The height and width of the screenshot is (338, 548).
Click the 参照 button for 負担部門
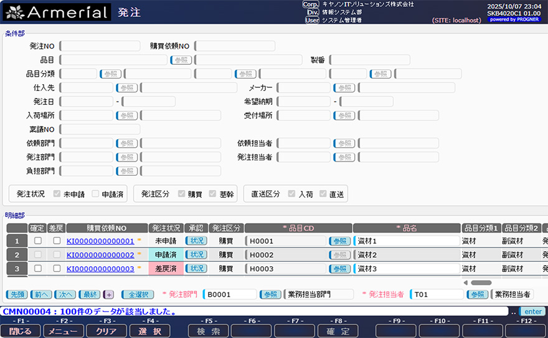tap(127, 171)
